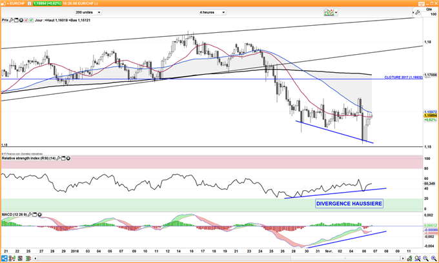Open the top-right wrench settings icon
Viewport: 439px width, 263px height.
click(418, 12)
